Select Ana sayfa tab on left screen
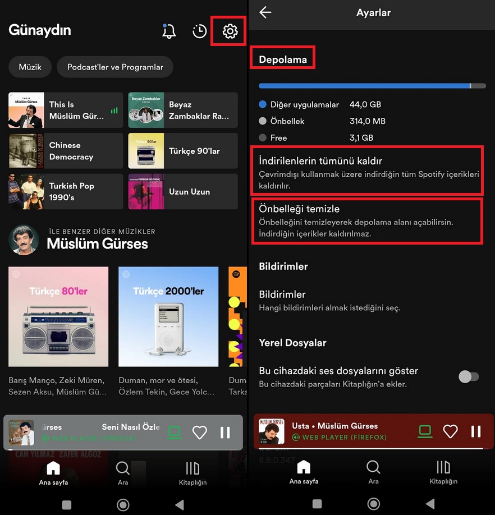This screenshot has width=495, height=515. 53,473
